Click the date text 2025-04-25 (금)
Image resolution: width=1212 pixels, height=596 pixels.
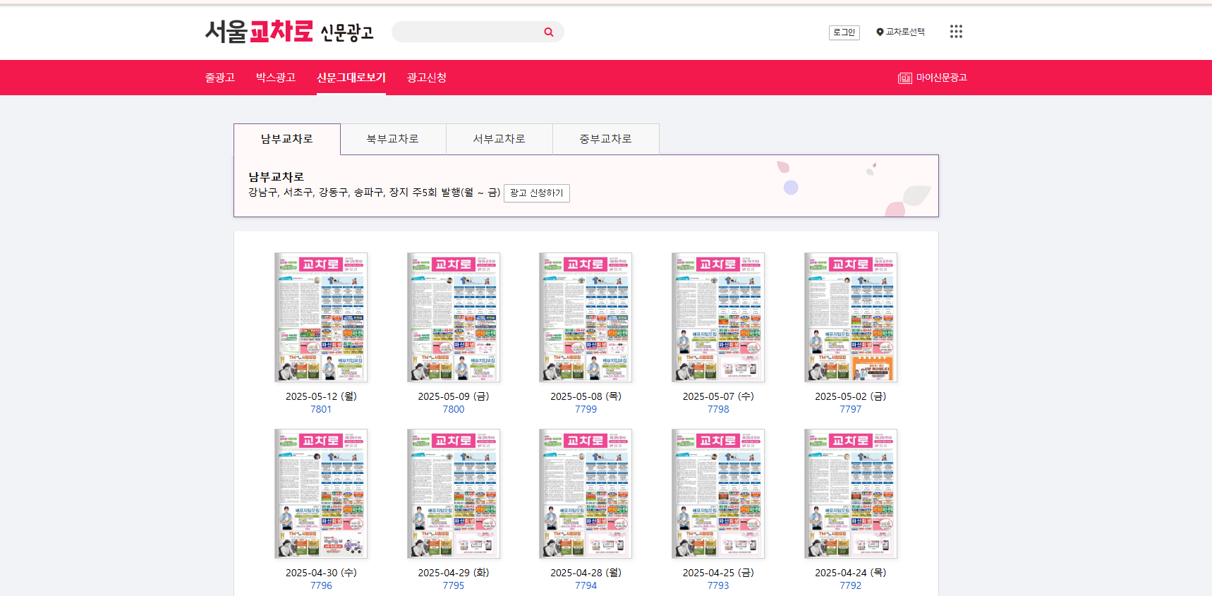718,573
